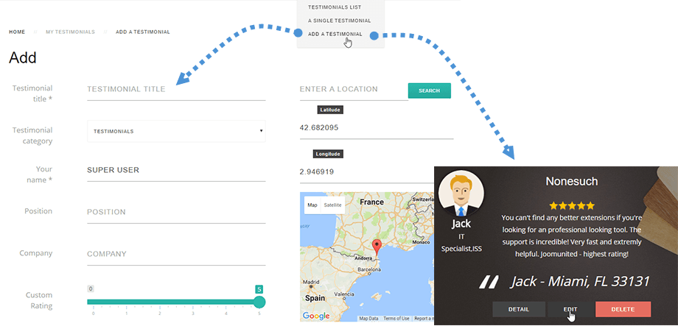
Task: Switch map to Satellite view
Action: point(333,205)
